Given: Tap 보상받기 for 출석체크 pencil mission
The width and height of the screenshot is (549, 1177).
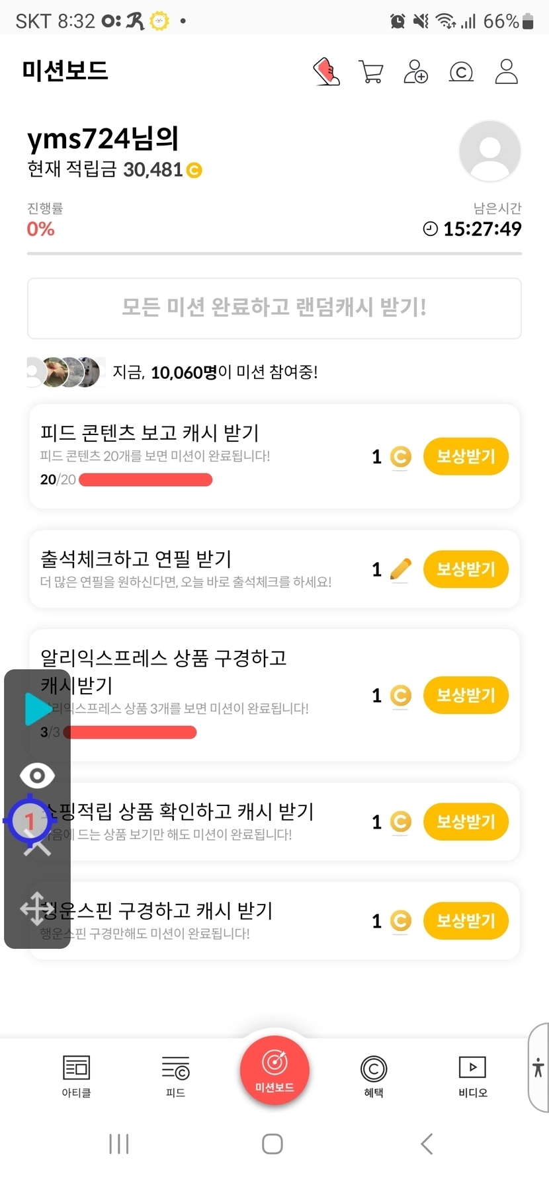Looking at the screenshot, I should (x=466, y=569).
